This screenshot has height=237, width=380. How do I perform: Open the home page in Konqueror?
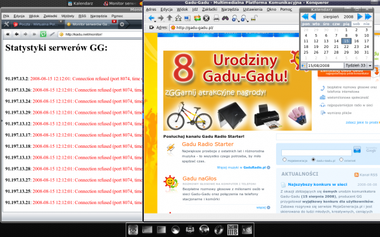click(179, 18)
